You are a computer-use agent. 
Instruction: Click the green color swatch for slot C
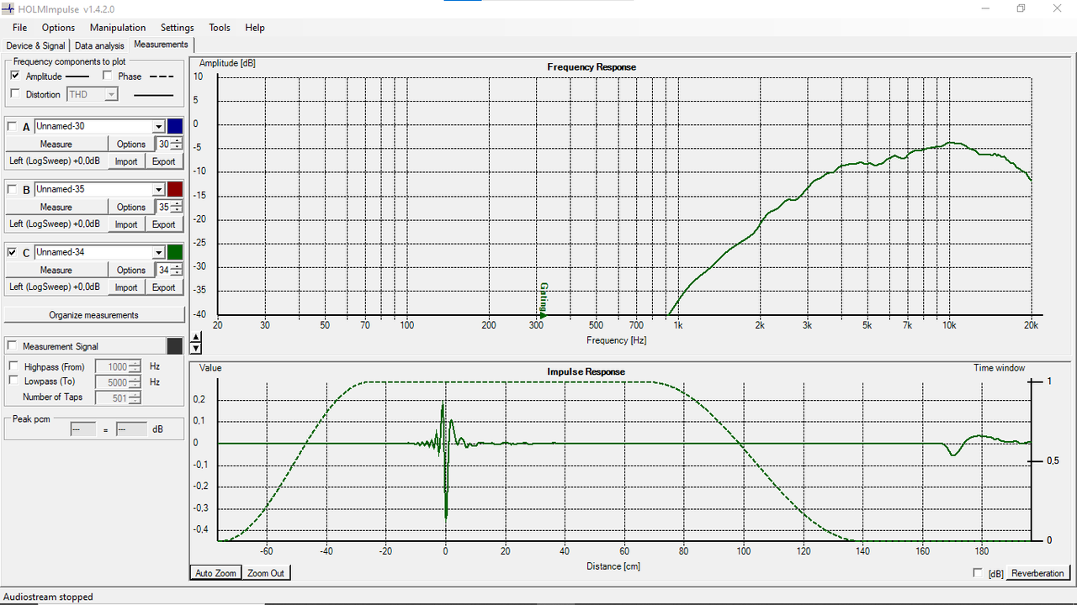(x=175, y=252)
